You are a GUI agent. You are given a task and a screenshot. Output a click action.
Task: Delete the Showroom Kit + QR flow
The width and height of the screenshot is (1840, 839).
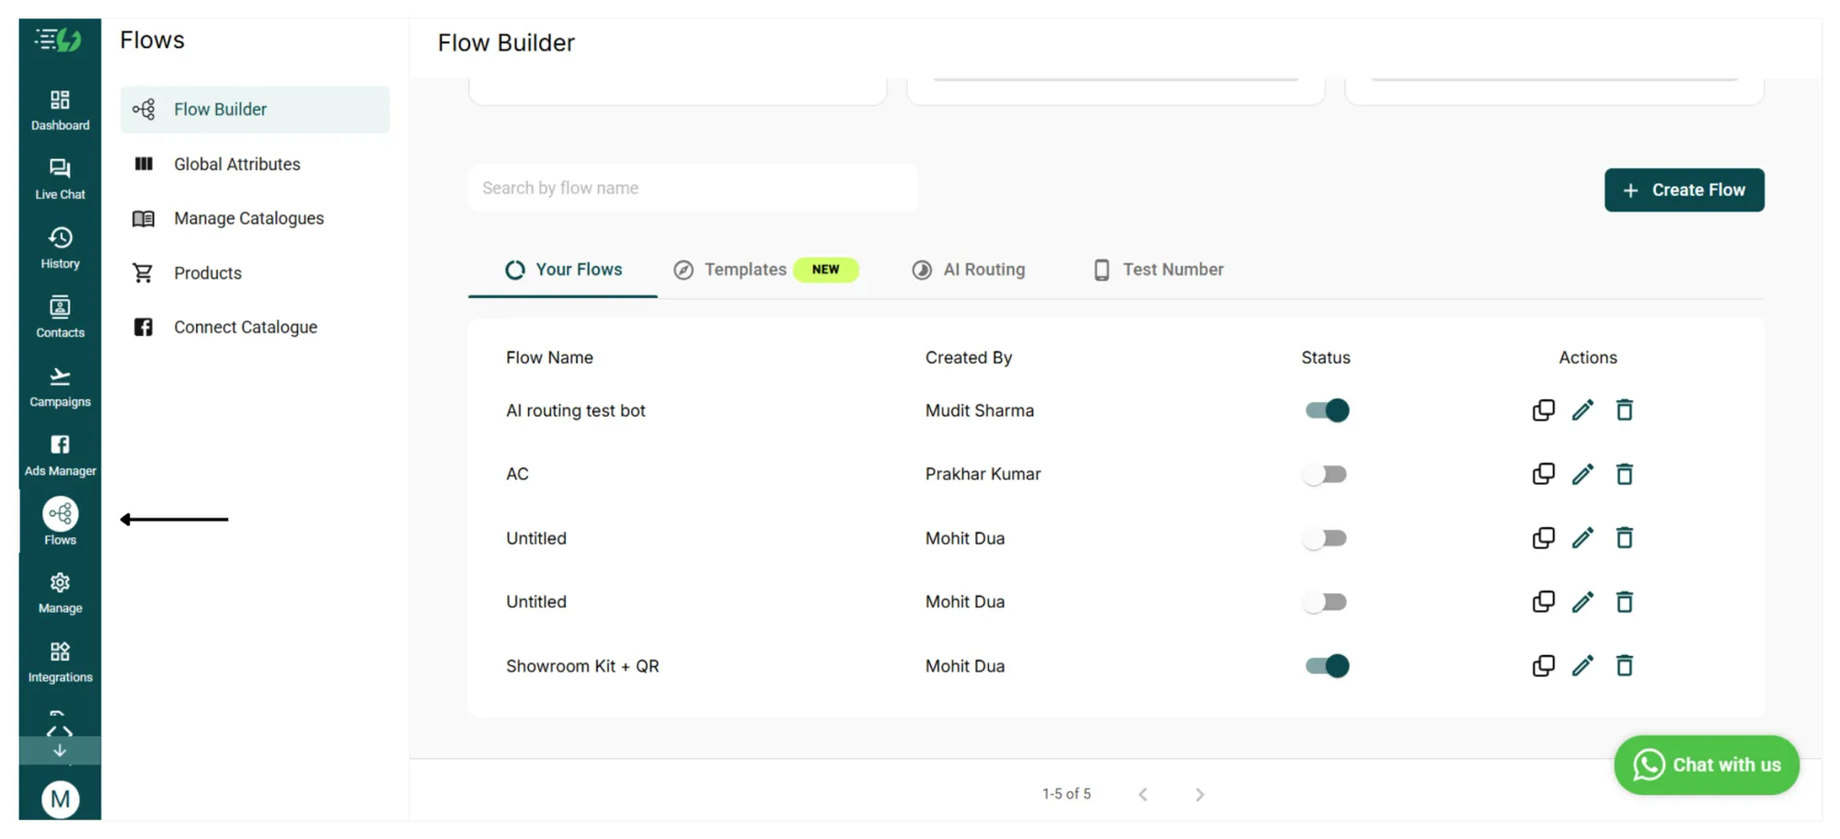click(x=1624, y=666)
